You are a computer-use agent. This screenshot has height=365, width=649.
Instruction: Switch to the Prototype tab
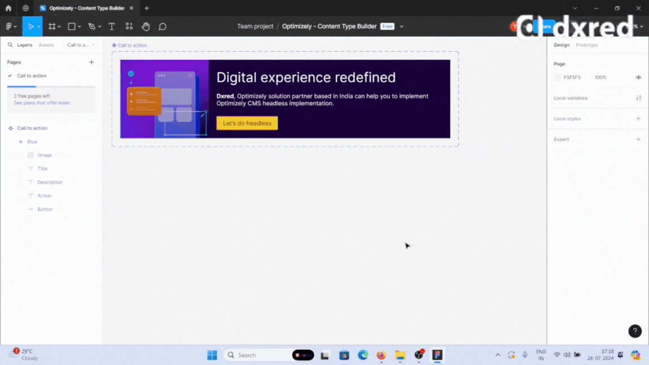click(x=586, y=45)
